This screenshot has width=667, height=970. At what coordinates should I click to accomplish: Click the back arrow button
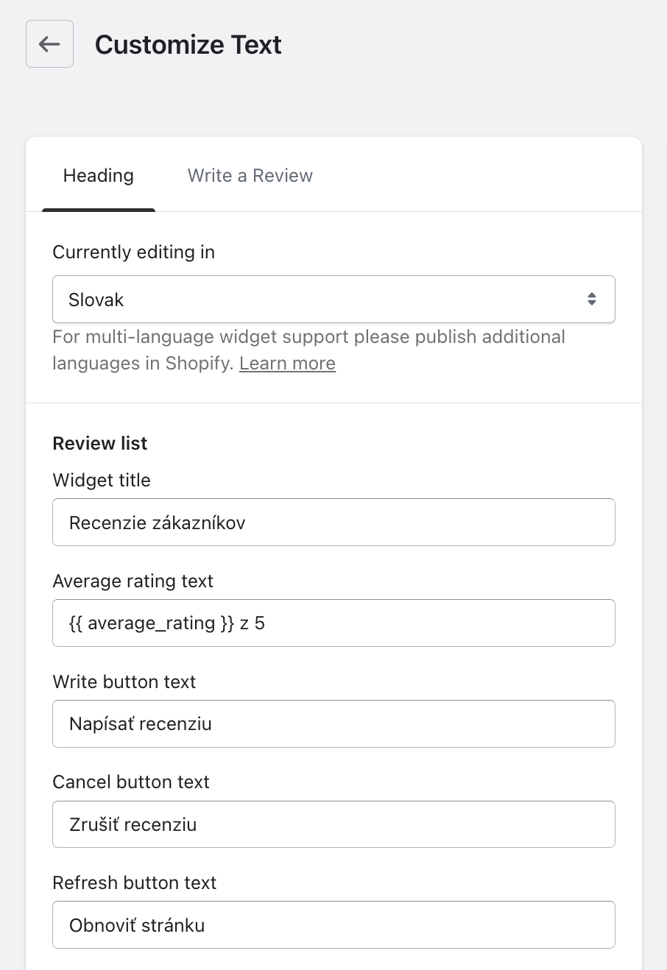click(49, 44)
